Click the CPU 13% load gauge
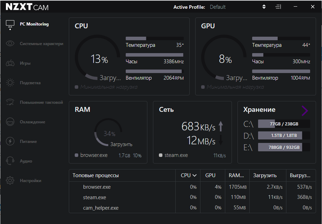This screenshot has height=224, width=322. click(x=97, y=58)
